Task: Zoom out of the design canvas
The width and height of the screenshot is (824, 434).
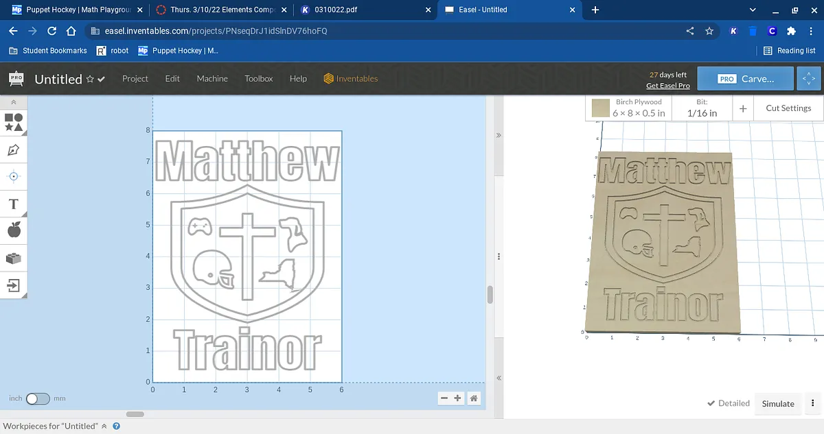Action: point(444,398)
